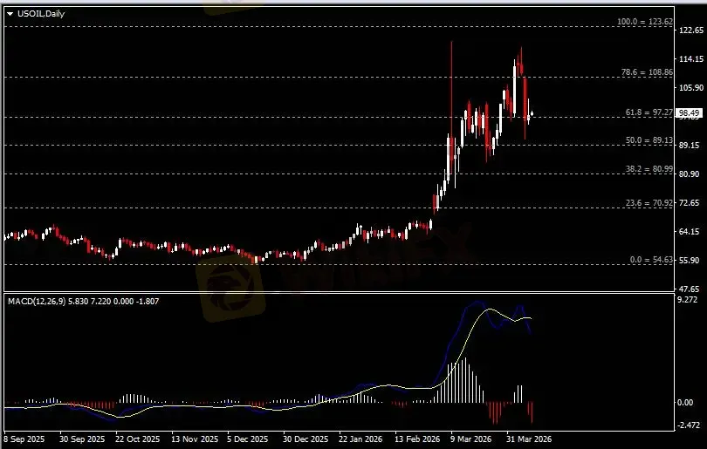Click the 22 Oct 2025 date label
The height and width of the screenshot is (449, 707).
point(138,439)
